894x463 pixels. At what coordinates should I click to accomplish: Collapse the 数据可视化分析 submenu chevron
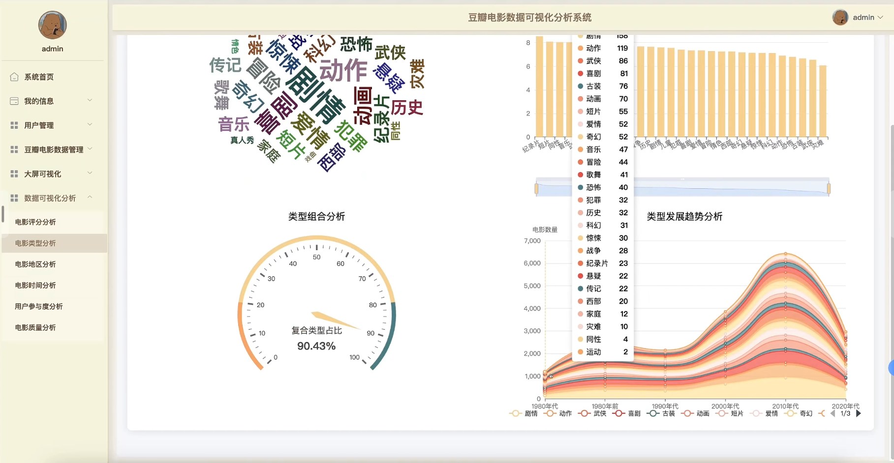coord(90,197)
